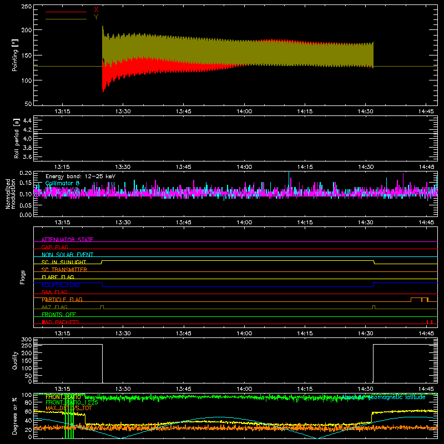Screen dimensions: 444x444
Task: Click the 300 tick on Quality axis
Action: click(x=27, y=340)
